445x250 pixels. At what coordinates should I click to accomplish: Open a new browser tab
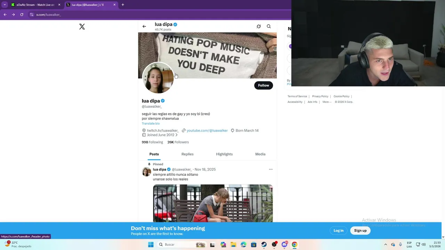[x=123, y=5]
